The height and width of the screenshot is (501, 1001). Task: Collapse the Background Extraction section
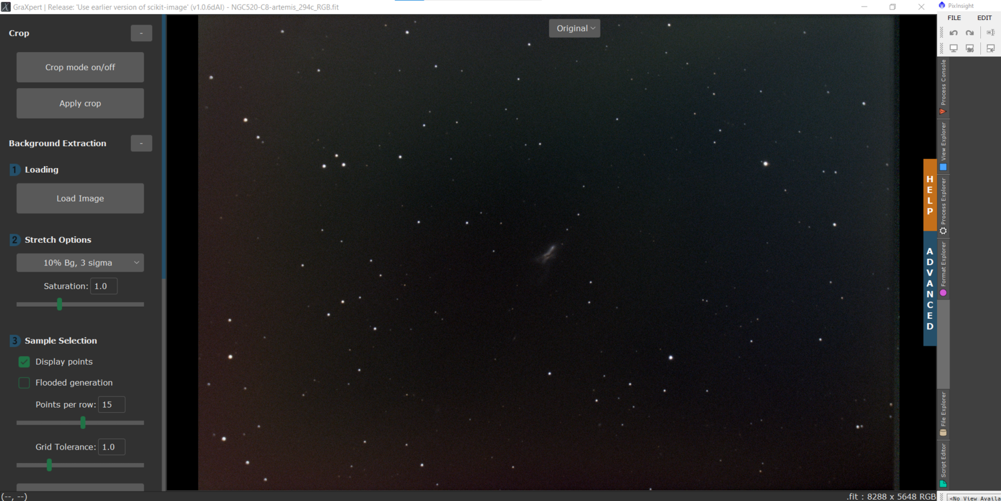click(141, 143)
